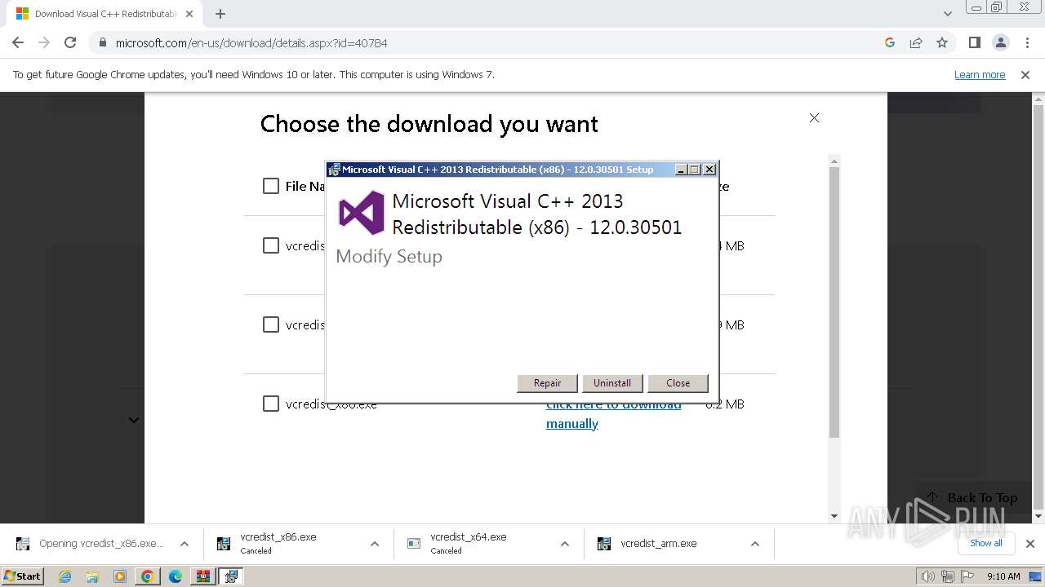
Task: Click the network icon in the system tray
Action: tap(948, 576)
